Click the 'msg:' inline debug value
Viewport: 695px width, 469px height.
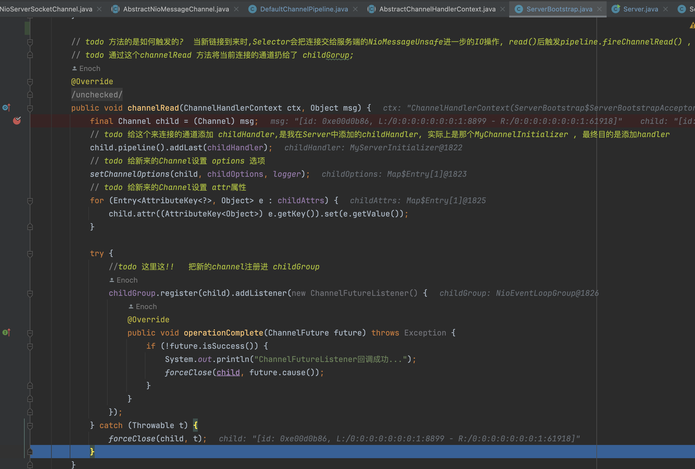pos(446,121)
